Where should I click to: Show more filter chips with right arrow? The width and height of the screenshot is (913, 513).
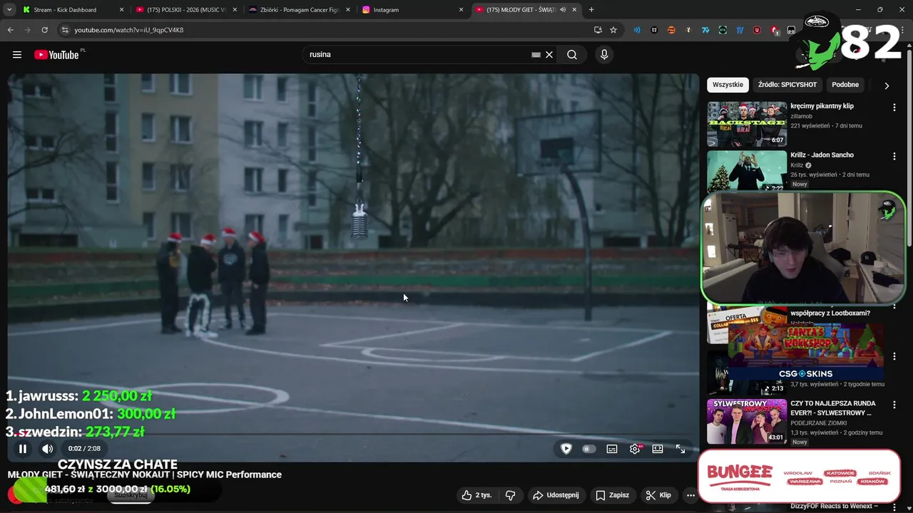pos(887,85)
